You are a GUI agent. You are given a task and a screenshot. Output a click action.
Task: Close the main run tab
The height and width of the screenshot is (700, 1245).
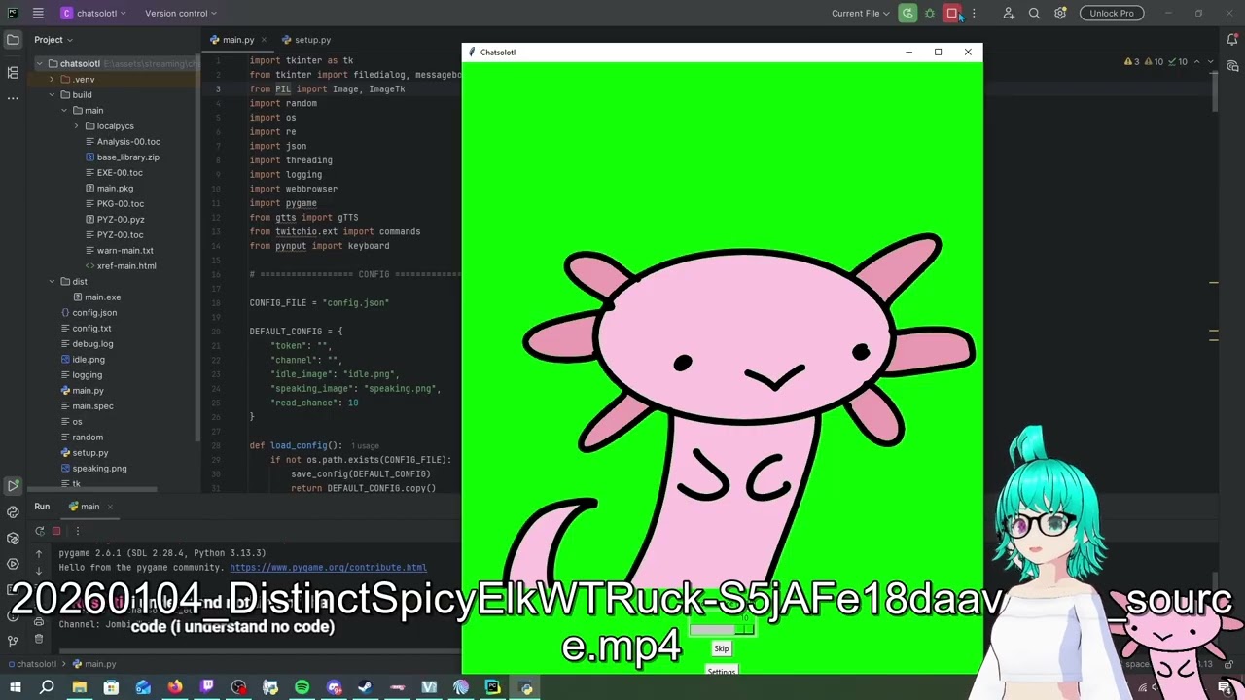coord(110,507)
